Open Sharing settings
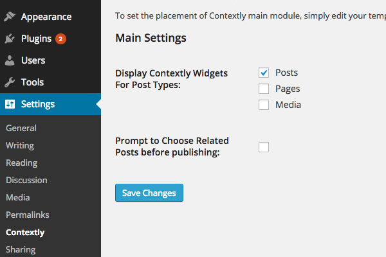 (x=21, y=250)
